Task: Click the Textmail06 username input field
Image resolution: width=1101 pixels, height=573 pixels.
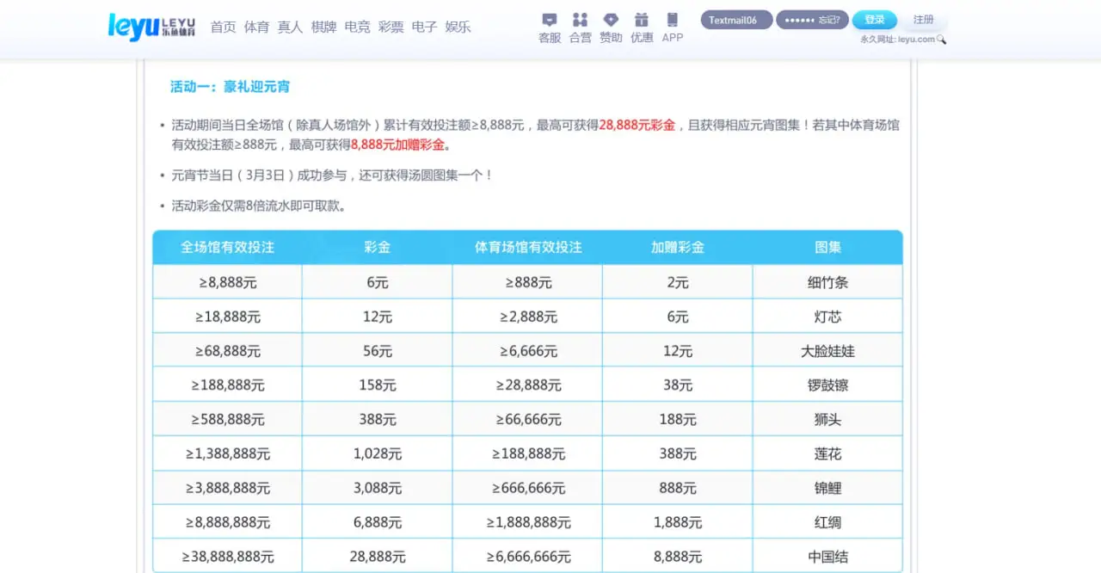Action: [x=735, y=19]
